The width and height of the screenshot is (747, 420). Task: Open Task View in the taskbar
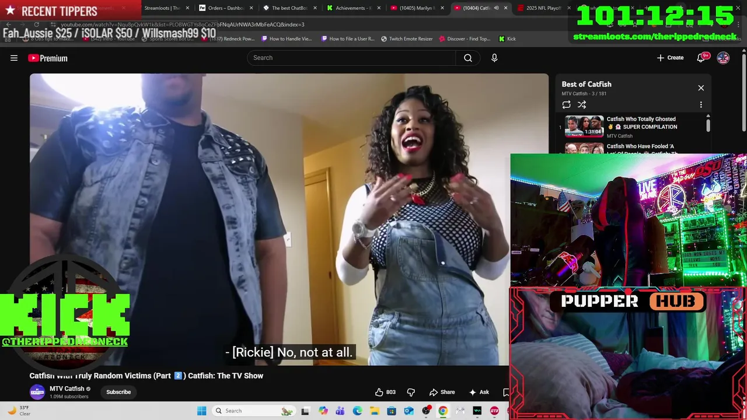point(305,411)
